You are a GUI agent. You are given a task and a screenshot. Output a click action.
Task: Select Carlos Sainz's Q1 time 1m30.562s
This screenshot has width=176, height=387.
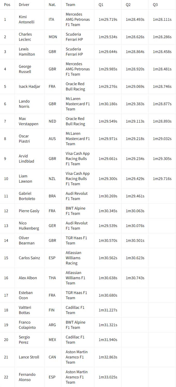pyautogui.click(x=108, y=258)
